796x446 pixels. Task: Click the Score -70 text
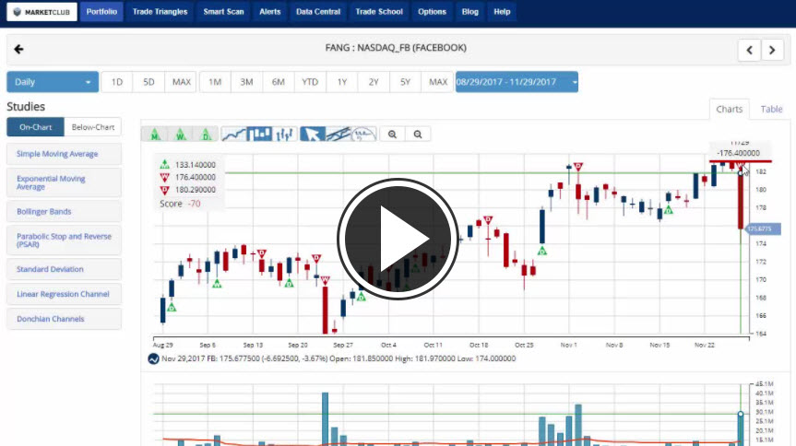(180, 204)
